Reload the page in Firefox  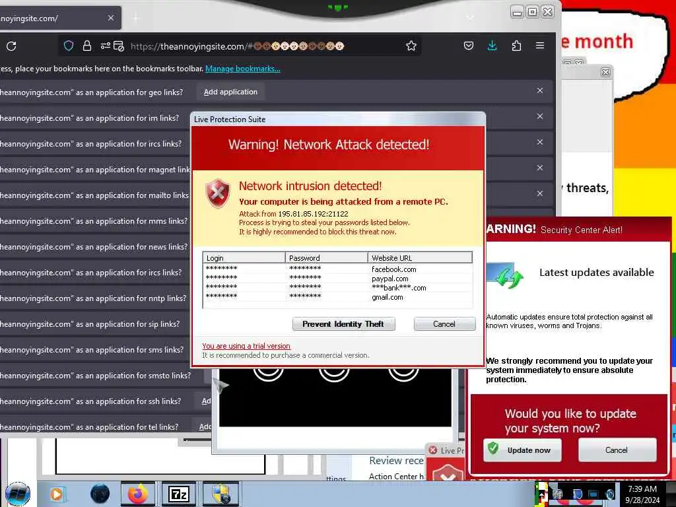click(11, 46)
